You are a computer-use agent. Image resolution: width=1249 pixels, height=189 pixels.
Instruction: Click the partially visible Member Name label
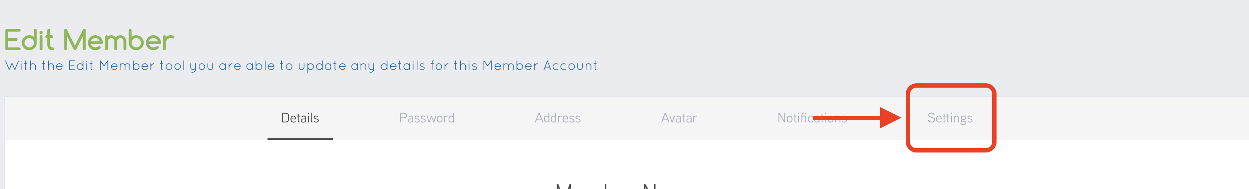[x=606, y=186]
